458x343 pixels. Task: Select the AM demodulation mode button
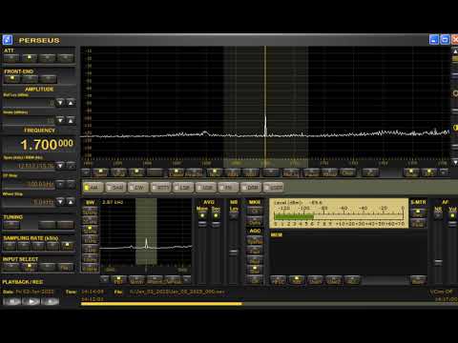93,188
